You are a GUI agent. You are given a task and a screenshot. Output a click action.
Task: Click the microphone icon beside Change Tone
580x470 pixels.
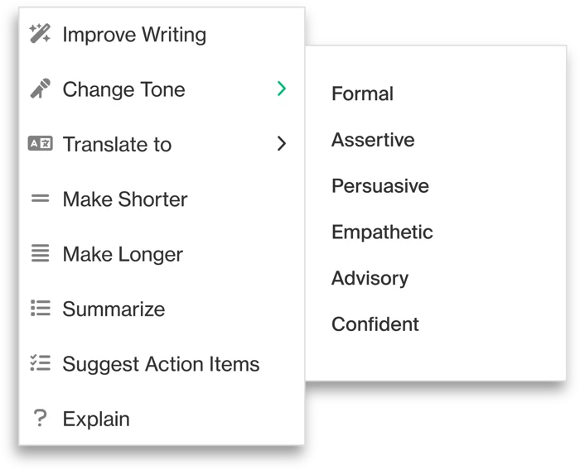(x=40, y=89)
